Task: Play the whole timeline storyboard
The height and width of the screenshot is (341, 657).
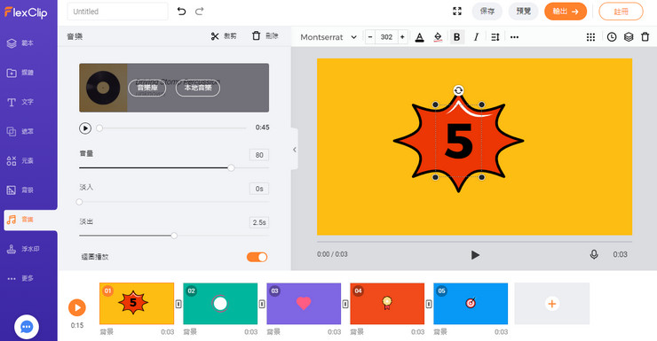Action: pos(77,307)
